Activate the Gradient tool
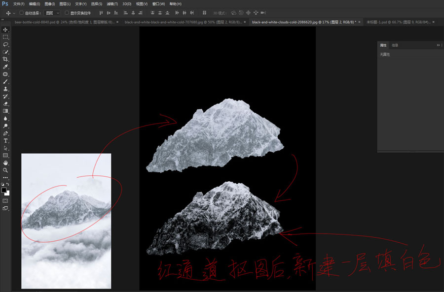Image resolution: width=444 pixels, height=292 pixels. (x=5, y=110)
